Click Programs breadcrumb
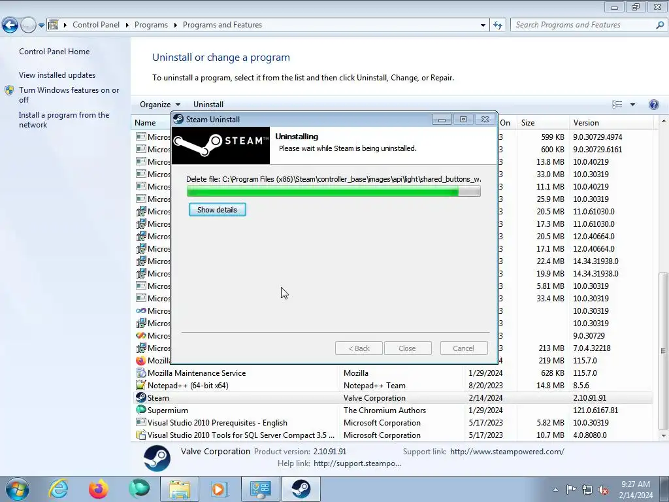Screen dimensions: 669x502 151,25
